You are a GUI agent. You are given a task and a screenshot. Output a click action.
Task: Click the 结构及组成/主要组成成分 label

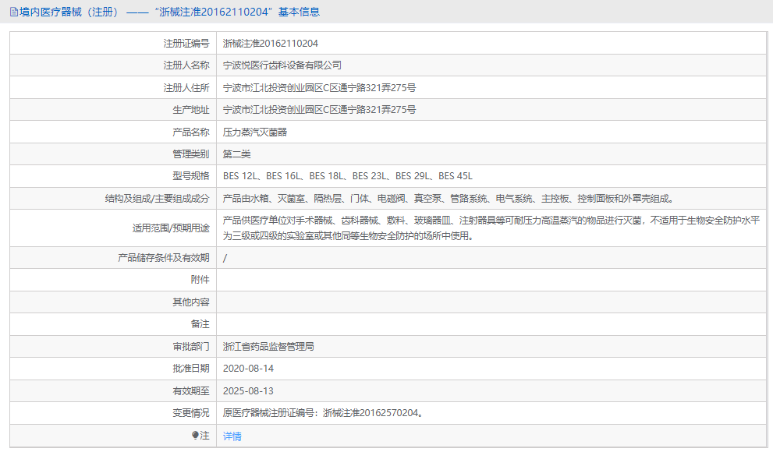158,199
